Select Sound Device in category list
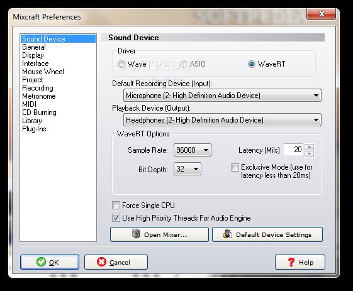 [x=58, y=39]
